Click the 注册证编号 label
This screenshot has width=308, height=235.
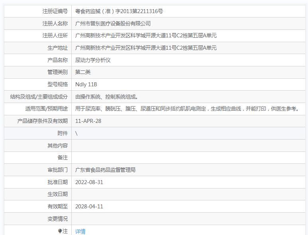coord(55,11)
